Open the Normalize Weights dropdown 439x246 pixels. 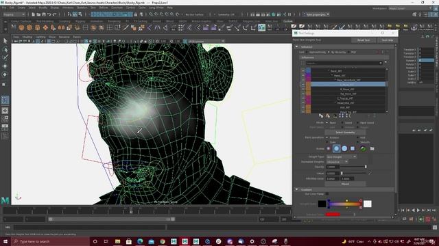point(337,162)
